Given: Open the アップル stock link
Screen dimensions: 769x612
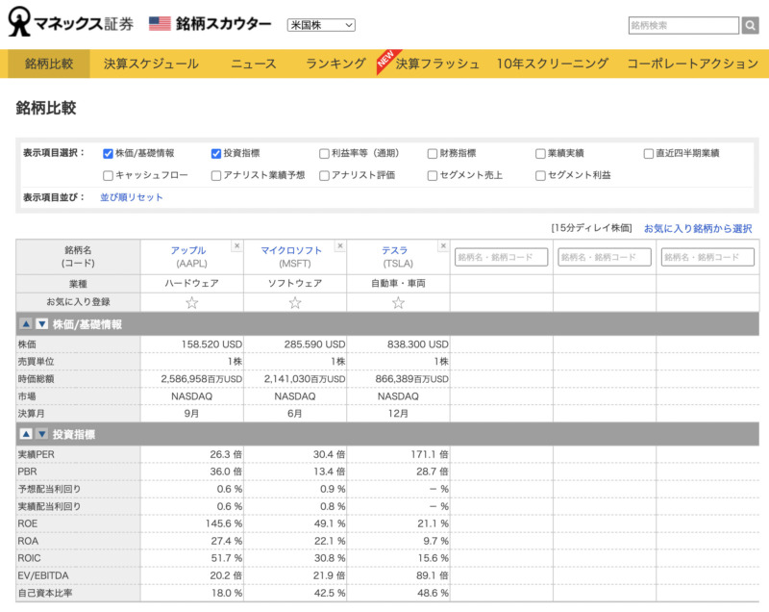Looking at the screenshot, I should [188, 250].
